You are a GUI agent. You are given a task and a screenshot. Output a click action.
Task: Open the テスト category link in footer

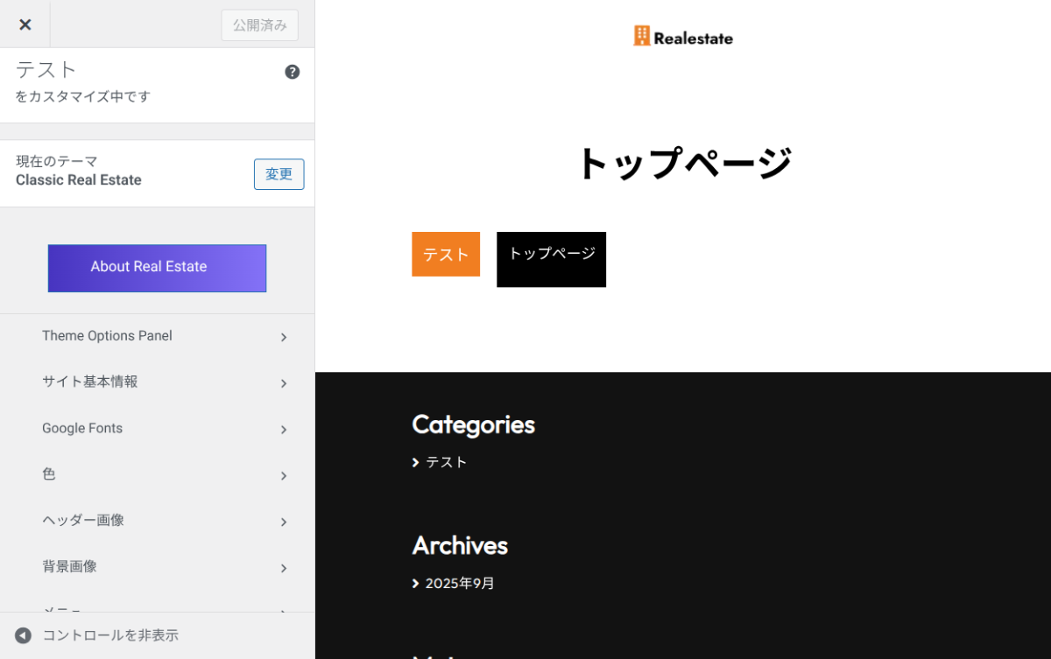click(447, 462)
